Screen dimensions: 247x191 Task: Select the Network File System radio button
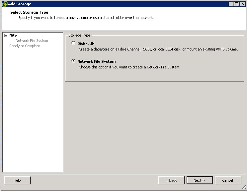pos(73,61)
